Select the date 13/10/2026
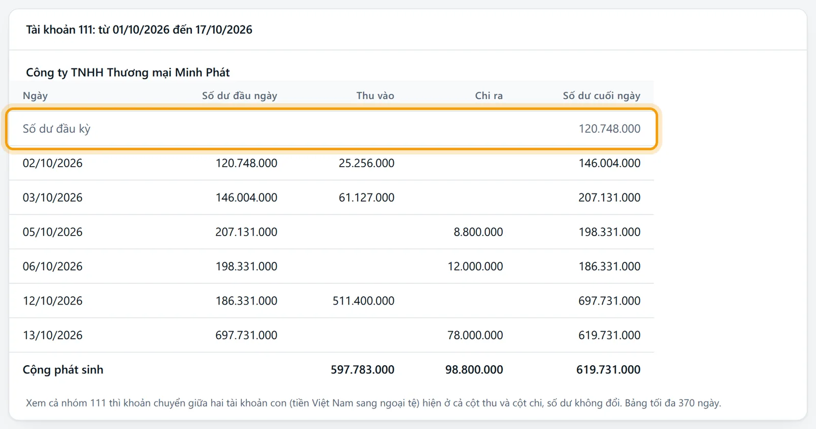The height and width of the screenshot is (429, 816). (x=53, y=335)
